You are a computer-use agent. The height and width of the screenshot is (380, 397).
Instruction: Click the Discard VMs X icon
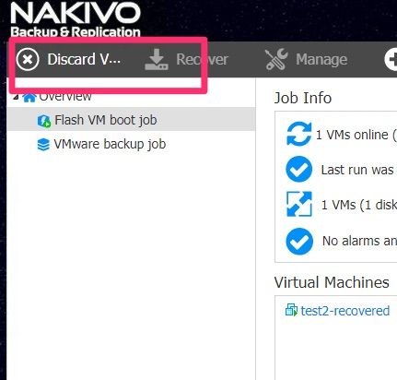[28, 59]
